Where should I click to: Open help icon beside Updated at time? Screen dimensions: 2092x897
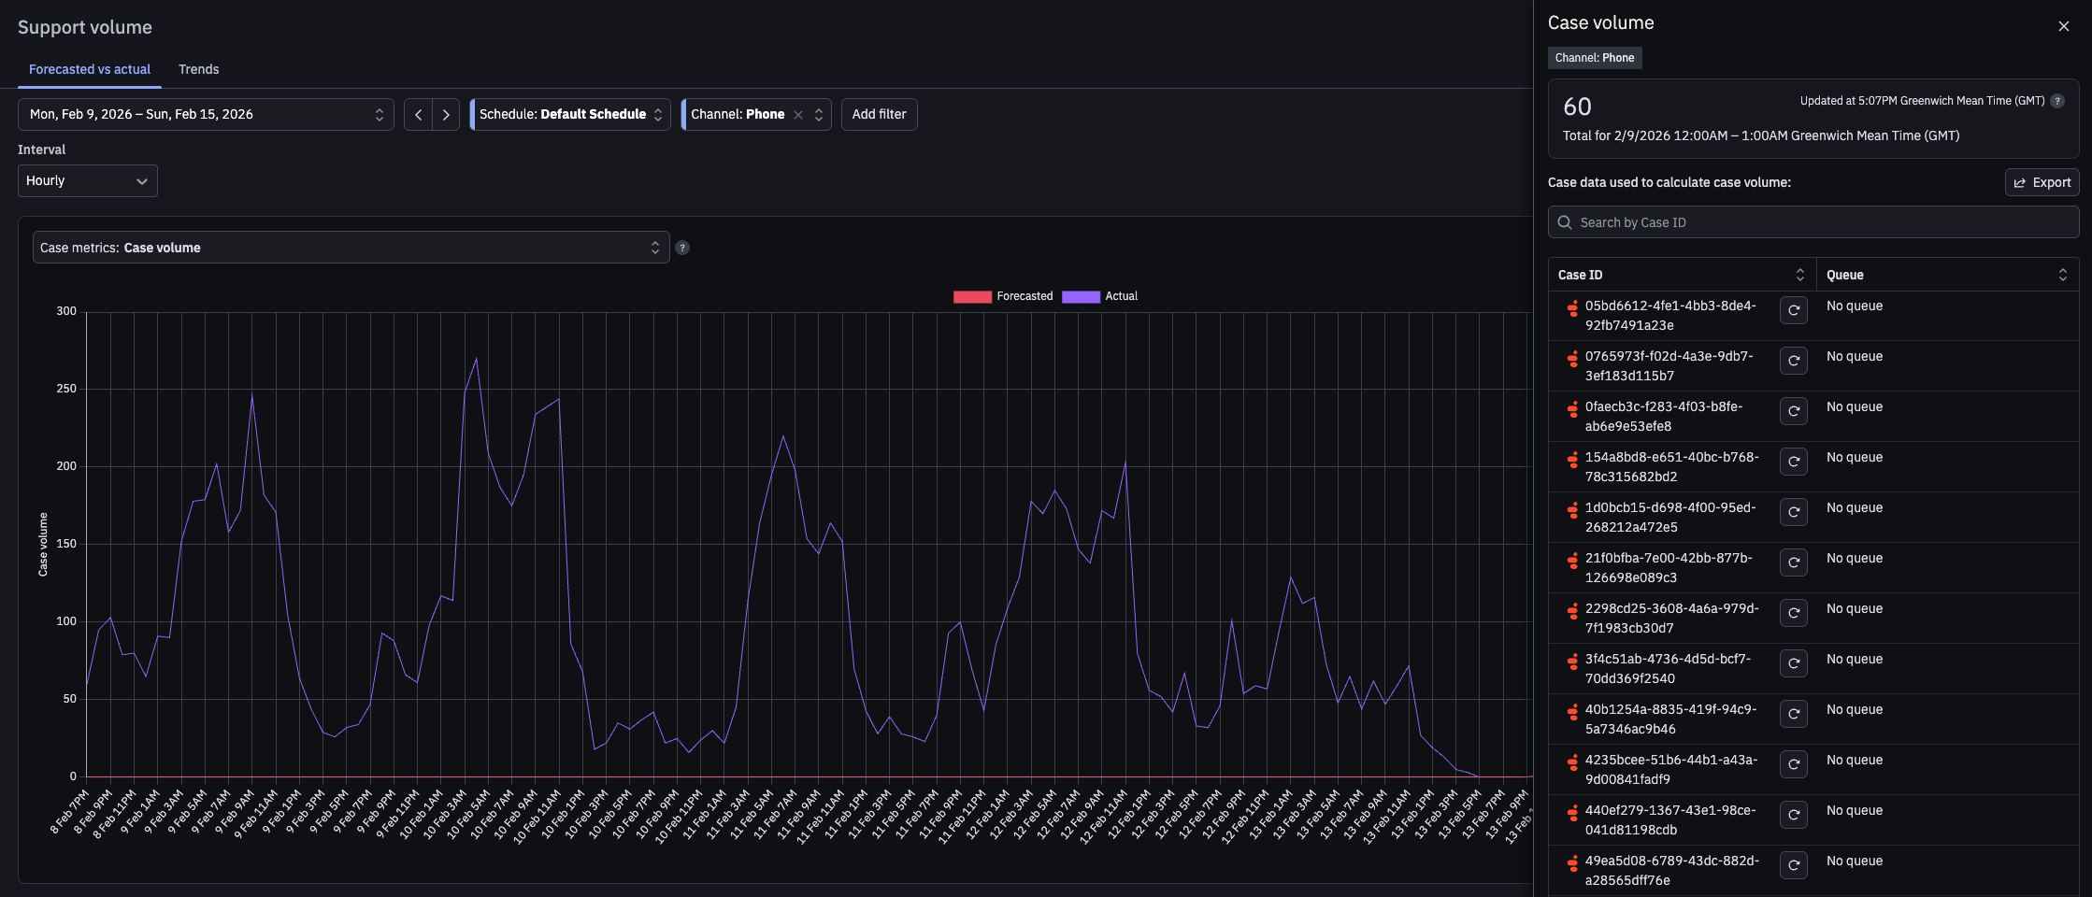(x=2057, y=101)
